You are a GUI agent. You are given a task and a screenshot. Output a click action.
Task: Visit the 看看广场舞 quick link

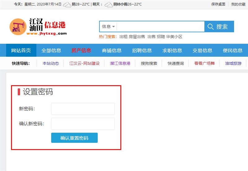click(204, 64)
